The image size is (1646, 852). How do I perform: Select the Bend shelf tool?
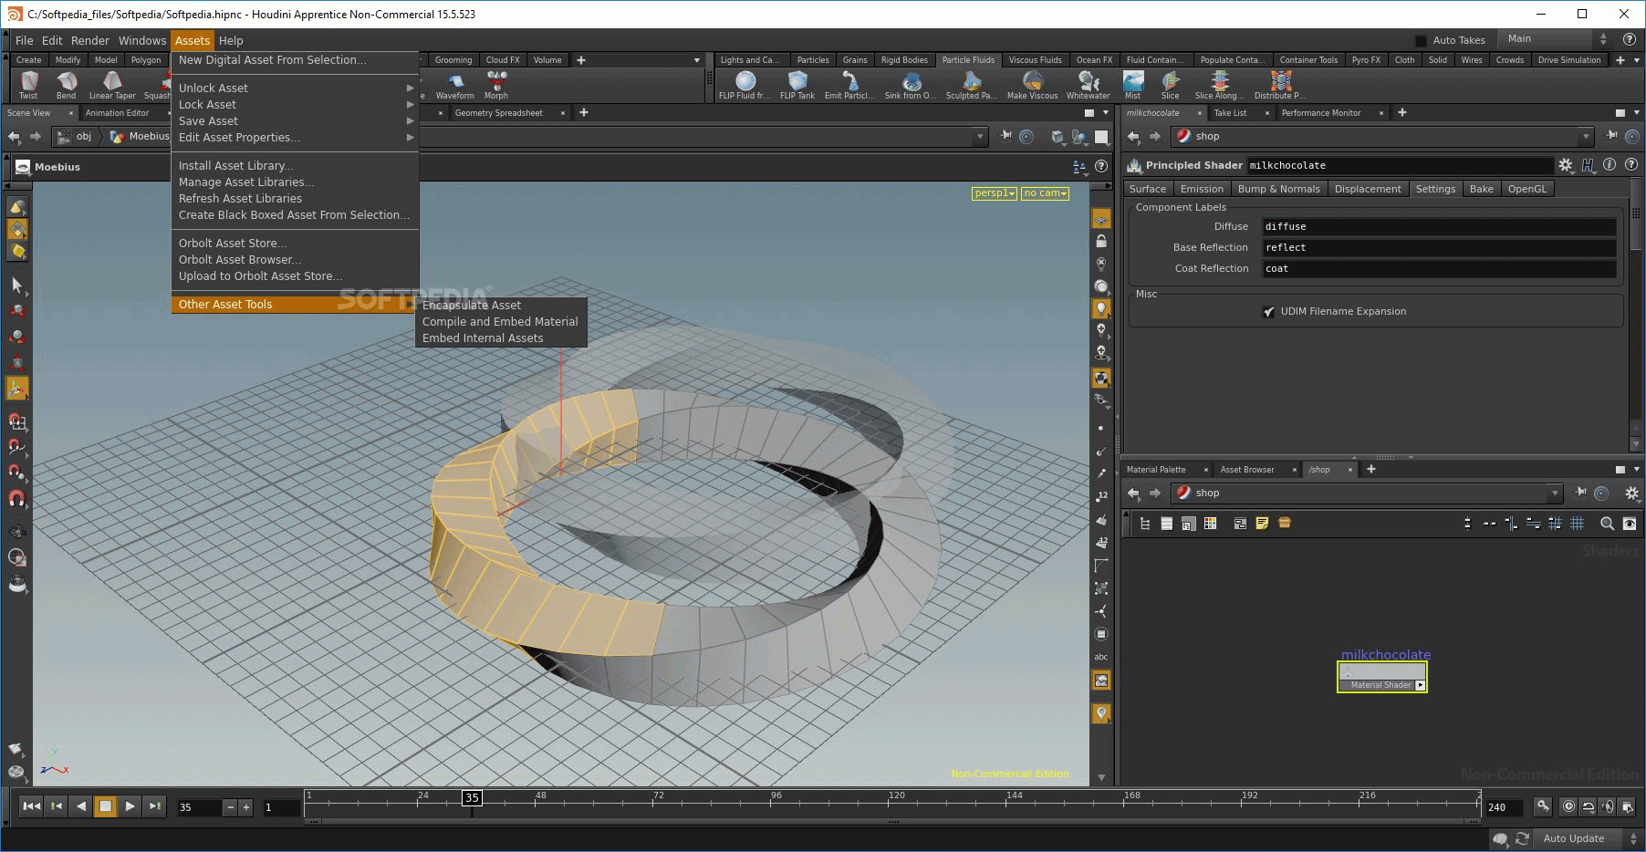(x=67, y=85)
